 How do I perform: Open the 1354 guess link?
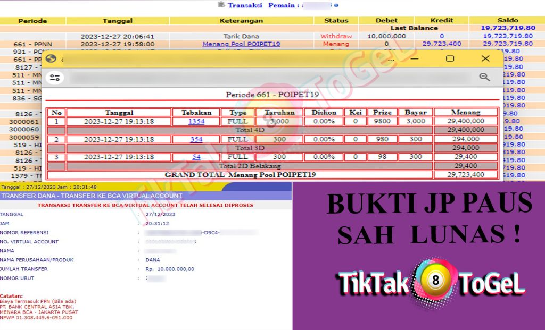(x=196, y=121)
